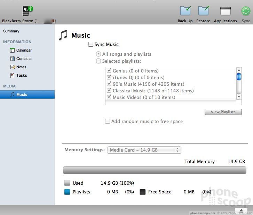Click the Tasks checklist icon
Screen dimensions: 253x215
click(12, 75)
